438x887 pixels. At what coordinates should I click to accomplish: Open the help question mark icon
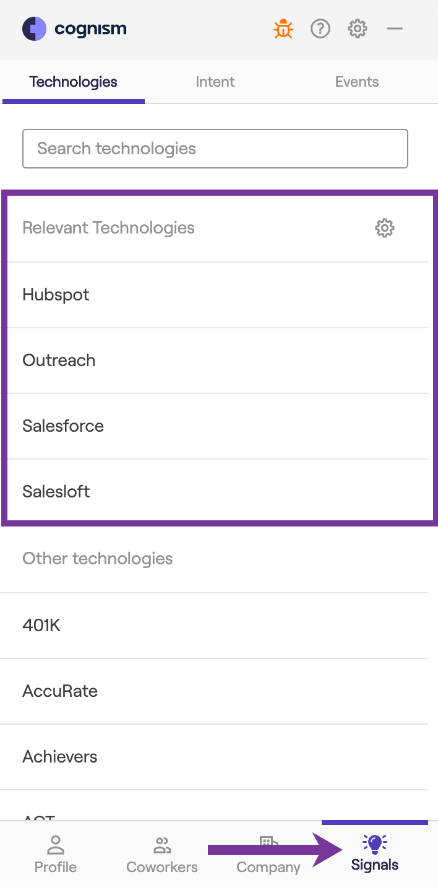pos(320,28)
